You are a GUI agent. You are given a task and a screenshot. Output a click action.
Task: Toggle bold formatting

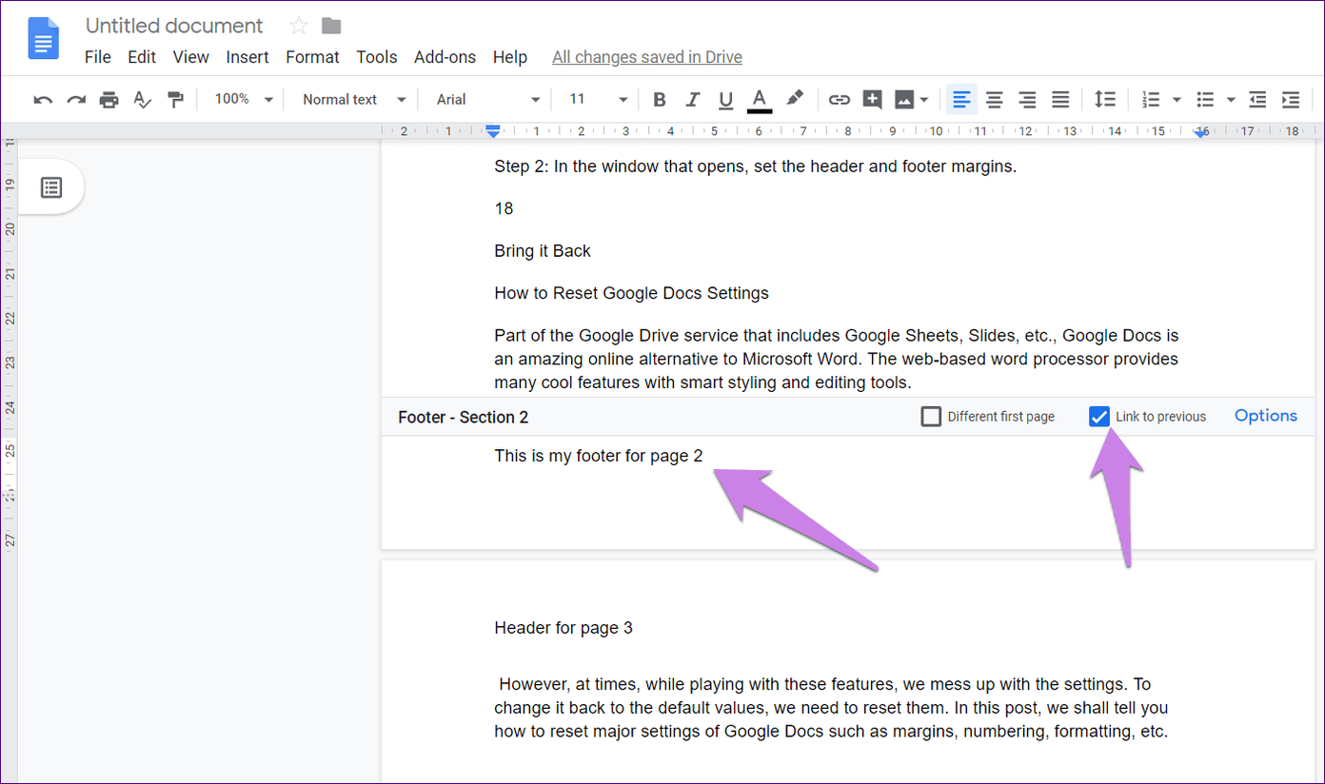coord(659,100)
